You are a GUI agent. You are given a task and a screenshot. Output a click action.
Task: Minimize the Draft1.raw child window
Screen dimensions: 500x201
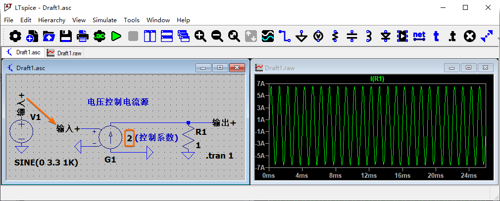point(452,68)
